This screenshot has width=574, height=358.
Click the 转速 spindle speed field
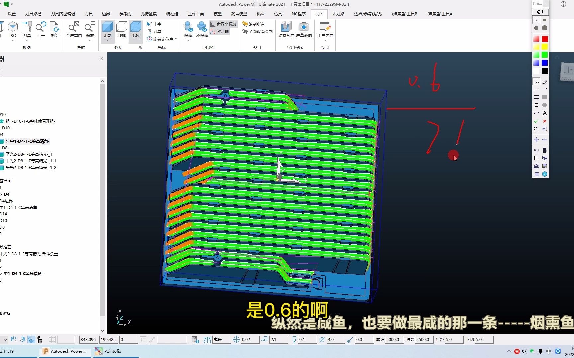tap(394, 340)
